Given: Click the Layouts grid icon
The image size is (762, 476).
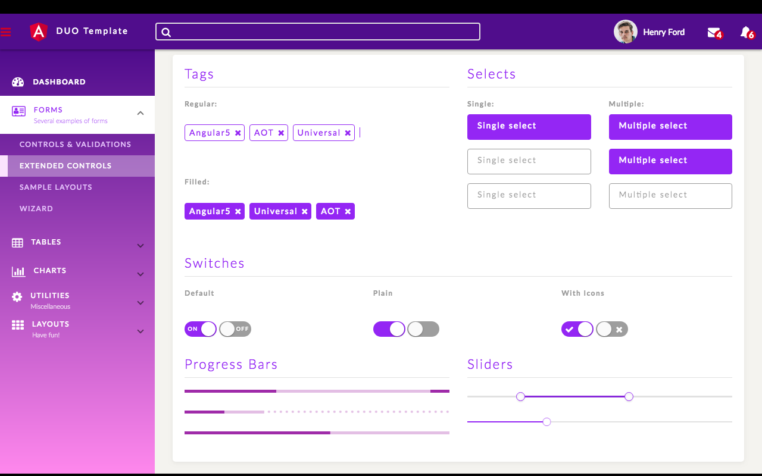Looking at the screenshot, I should point(17,324).
